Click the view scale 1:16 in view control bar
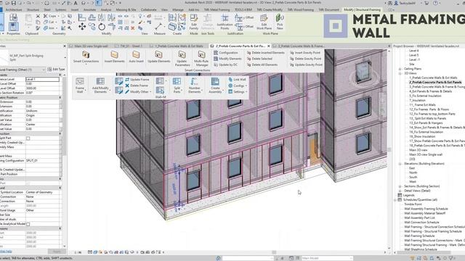The width and height of the screenshot is (465, 261). (78, 252)
